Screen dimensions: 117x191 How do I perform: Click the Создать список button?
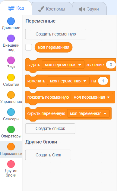pos(50,128)
